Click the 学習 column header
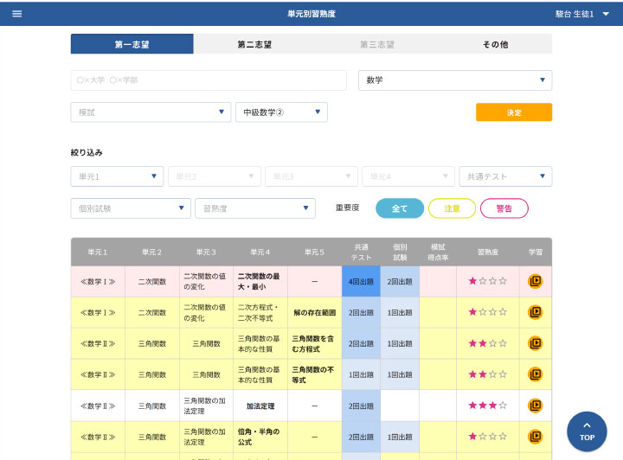Image resolution: width=623 pixels, height=460 pixels. pos(536,252)
